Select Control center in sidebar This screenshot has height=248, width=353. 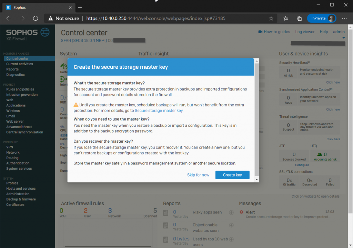(17, 58)
